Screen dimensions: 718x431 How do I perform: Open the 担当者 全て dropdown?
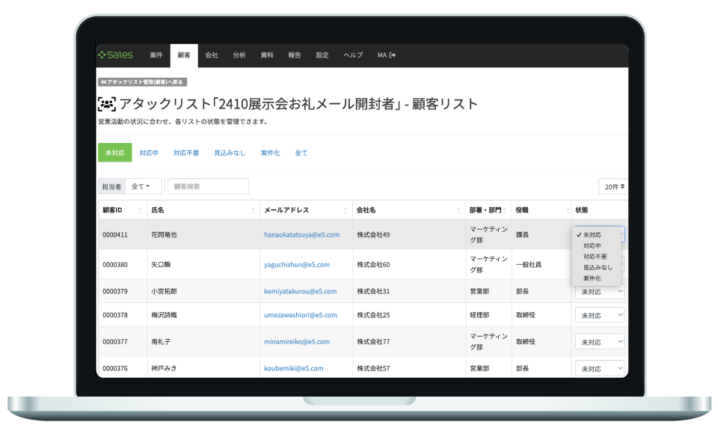click(142, 186)
